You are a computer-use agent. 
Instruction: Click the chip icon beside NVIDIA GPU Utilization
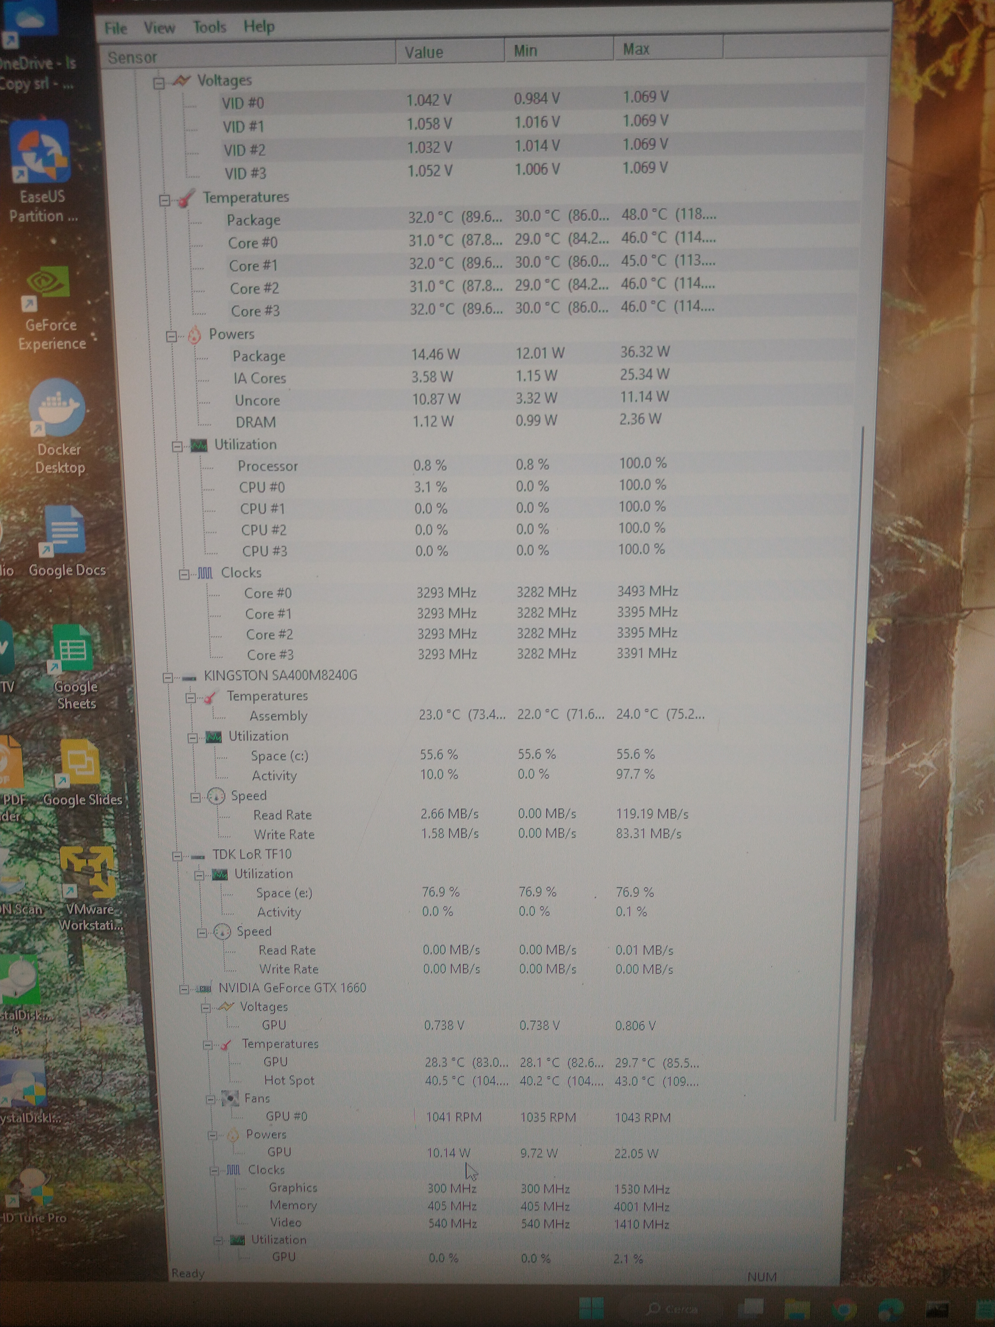click(238, 1239)
